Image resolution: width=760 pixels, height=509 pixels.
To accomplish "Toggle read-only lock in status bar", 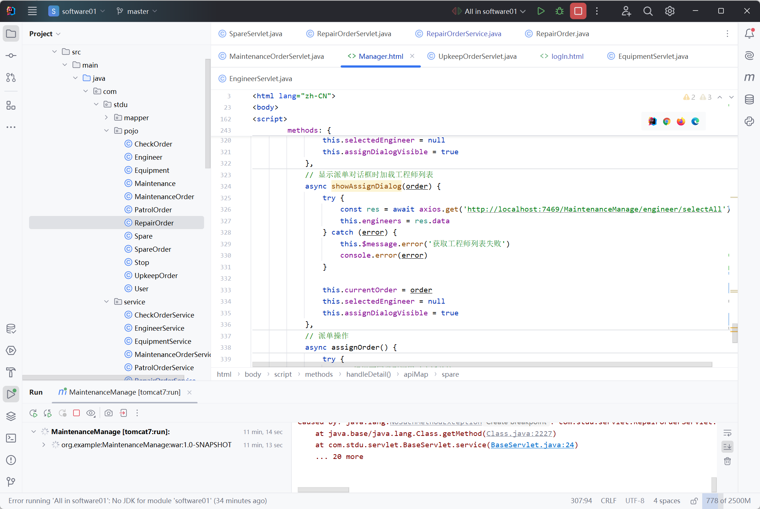I will [x=694, y=501].
